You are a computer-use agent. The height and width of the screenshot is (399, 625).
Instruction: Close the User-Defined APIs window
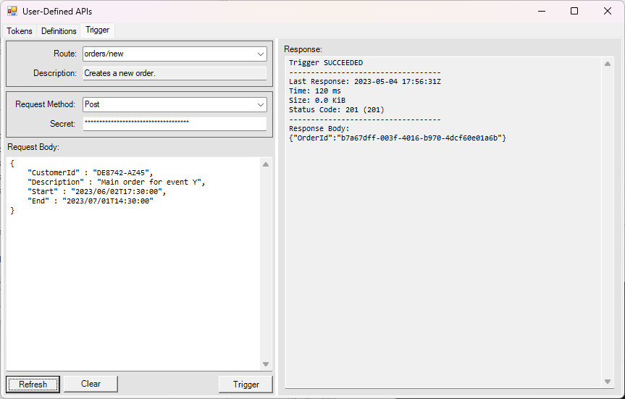(x=608, y=11)
